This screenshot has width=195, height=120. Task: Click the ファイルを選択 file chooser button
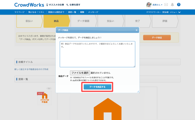point(80,73)
